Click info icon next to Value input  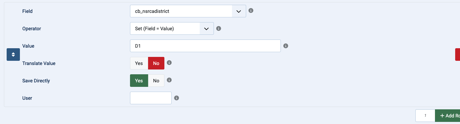286,46
